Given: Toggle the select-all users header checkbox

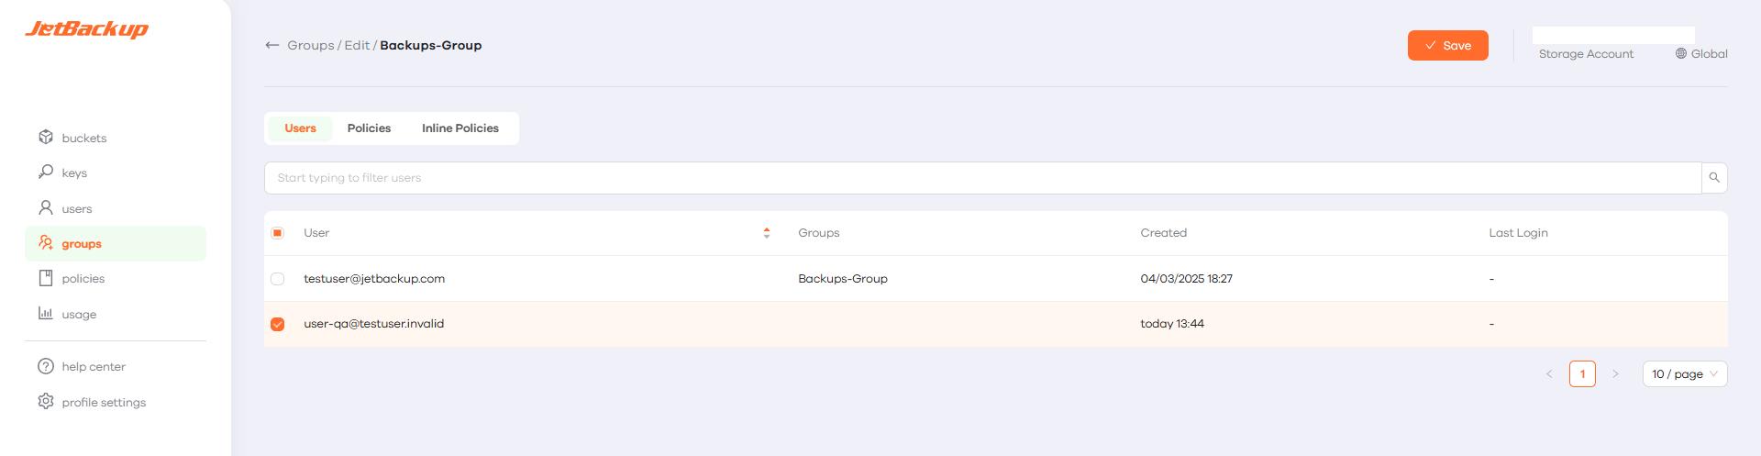Looking at the screenshot, I should (278, 233).
